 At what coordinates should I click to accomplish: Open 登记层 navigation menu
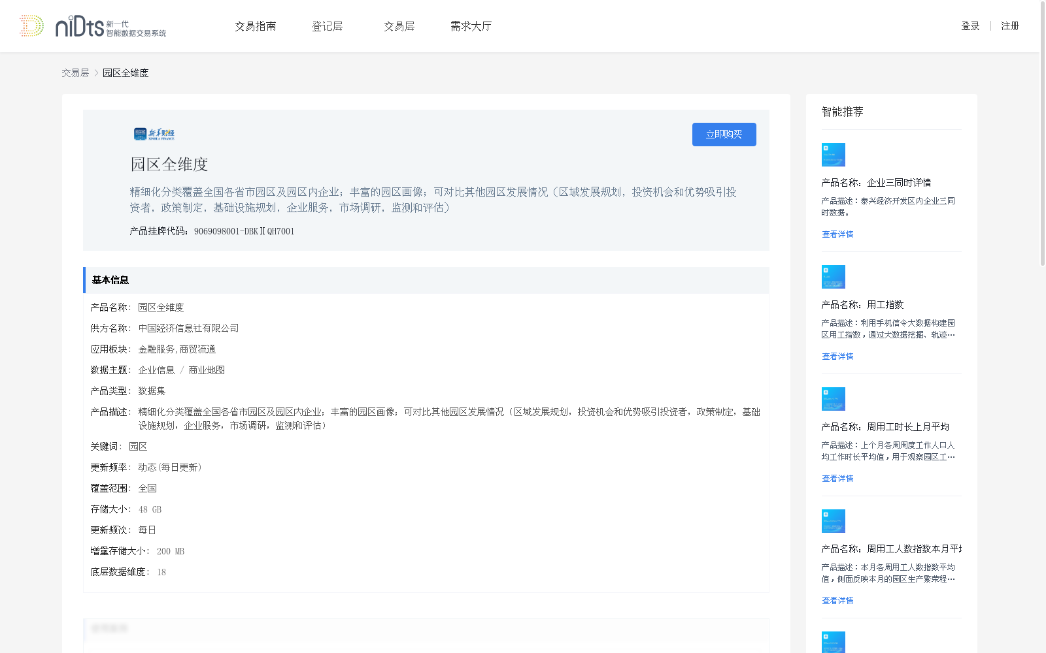(328, 26)
